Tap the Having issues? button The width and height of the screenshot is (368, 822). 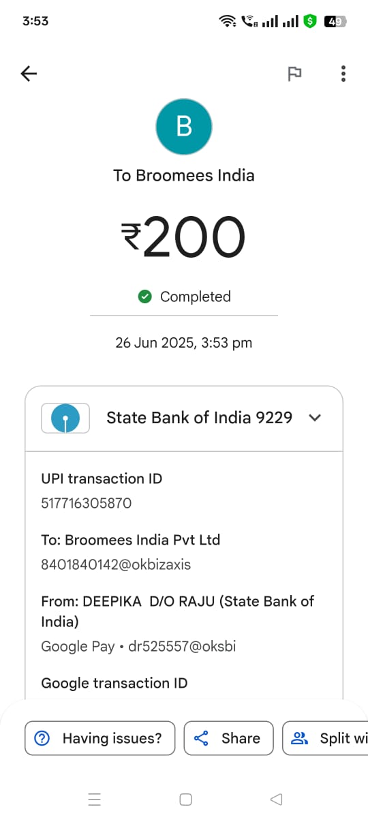99,738
